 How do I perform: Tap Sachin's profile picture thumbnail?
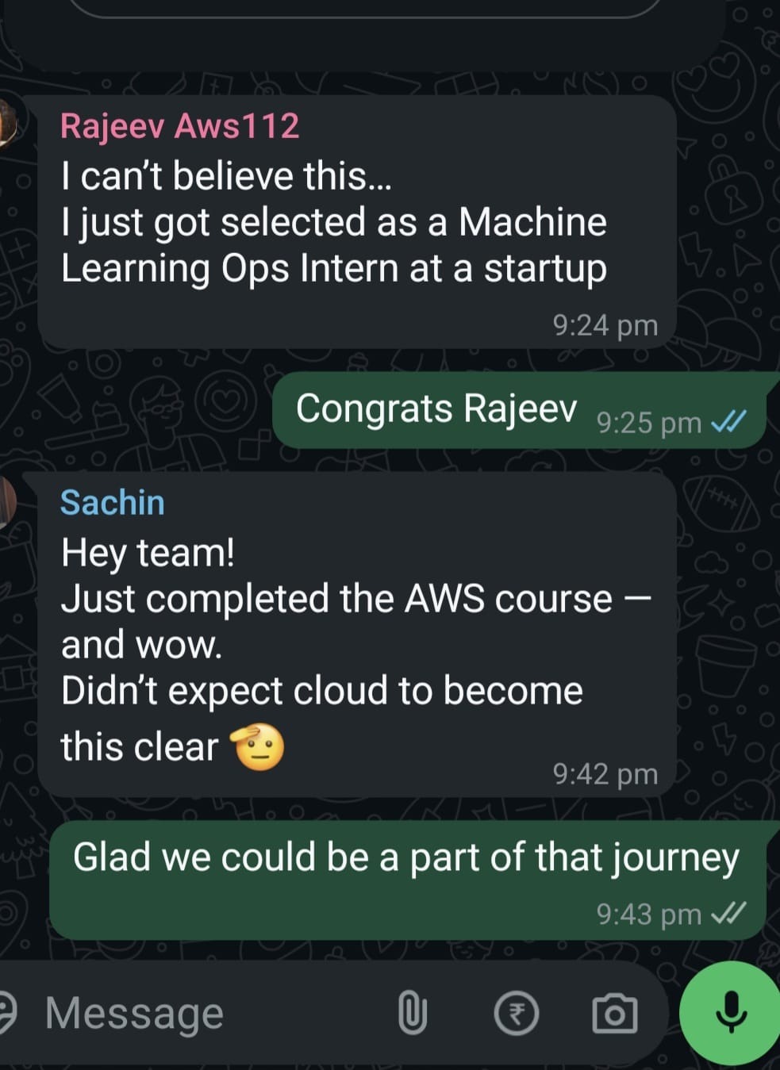pos(6,502)
